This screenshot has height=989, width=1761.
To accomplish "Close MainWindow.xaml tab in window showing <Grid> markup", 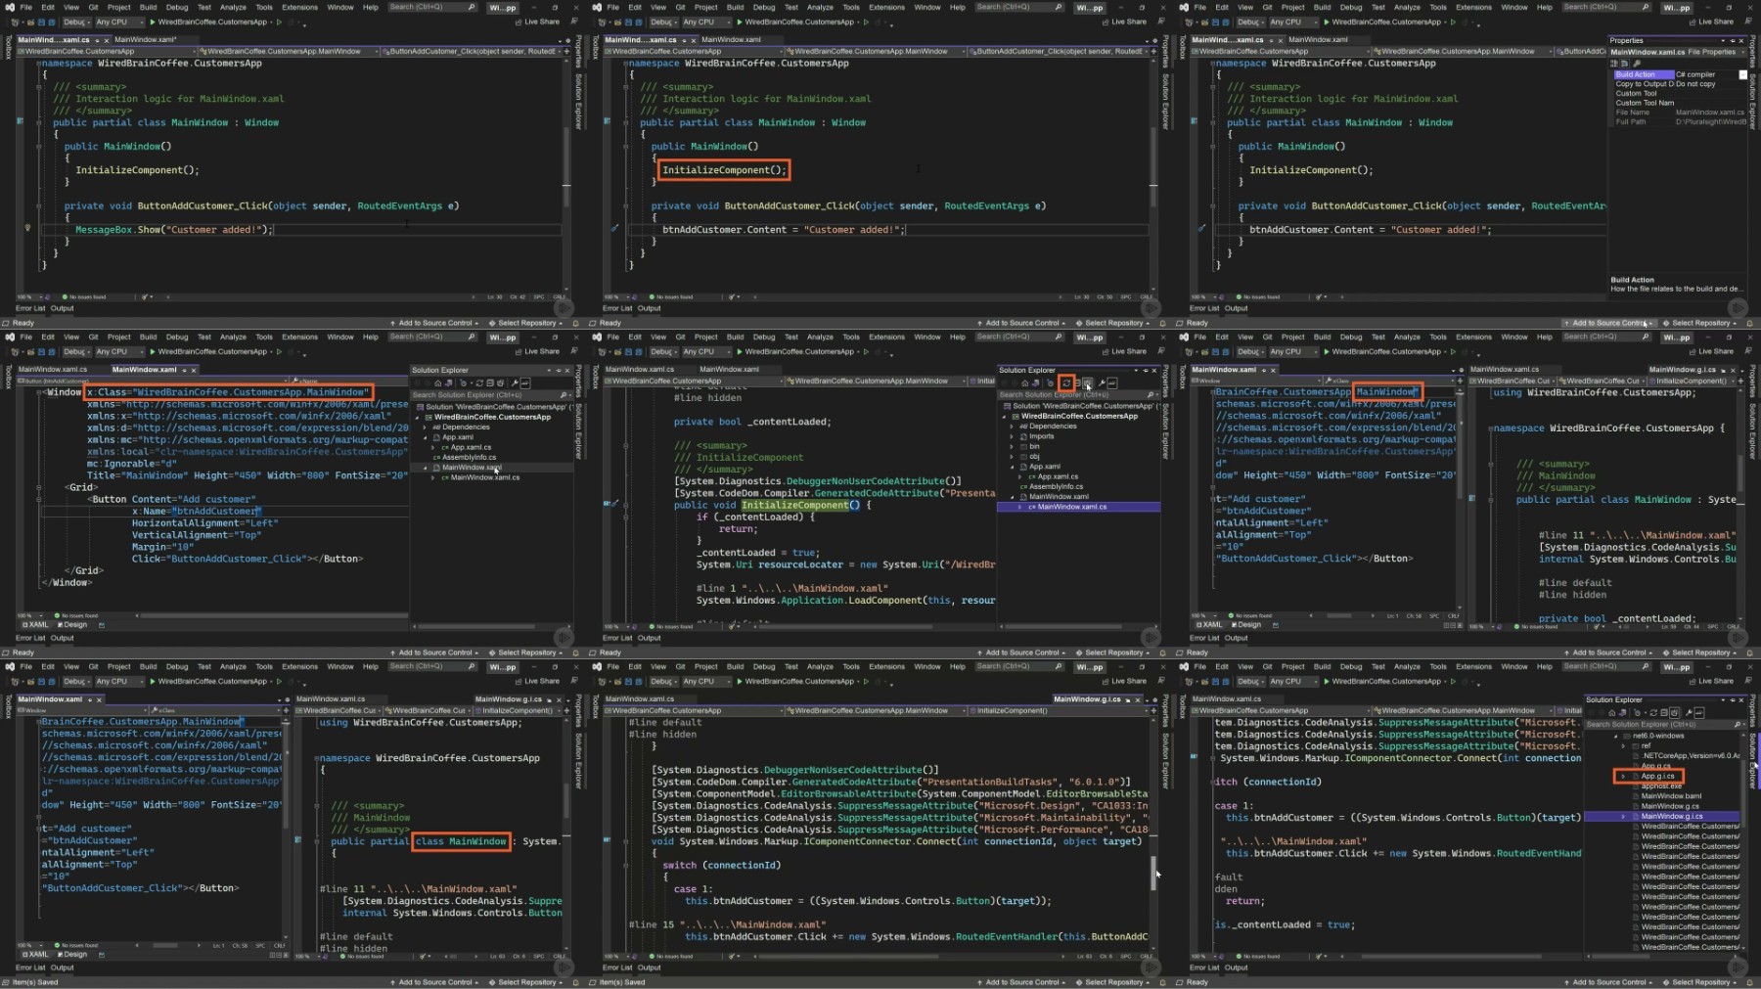I will tap(194, 370).
